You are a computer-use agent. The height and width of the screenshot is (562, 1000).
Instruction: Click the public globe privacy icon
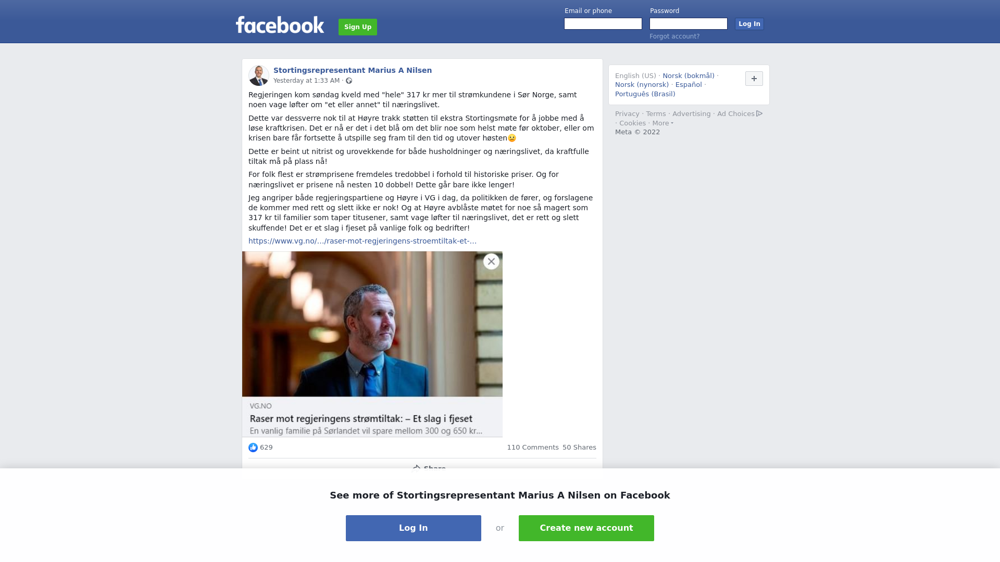point(349,81)
